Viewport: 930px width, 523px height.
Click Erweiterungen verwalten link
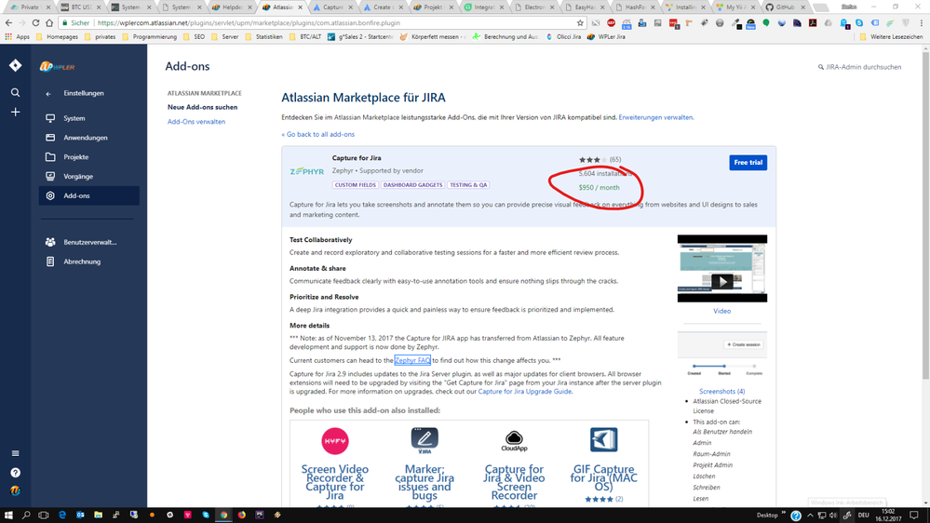655,117
